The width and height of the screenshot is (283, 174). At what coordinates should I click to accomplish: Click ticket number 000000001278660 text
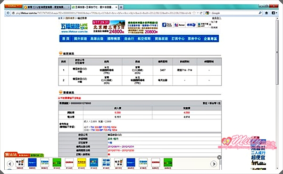[81, 103]
